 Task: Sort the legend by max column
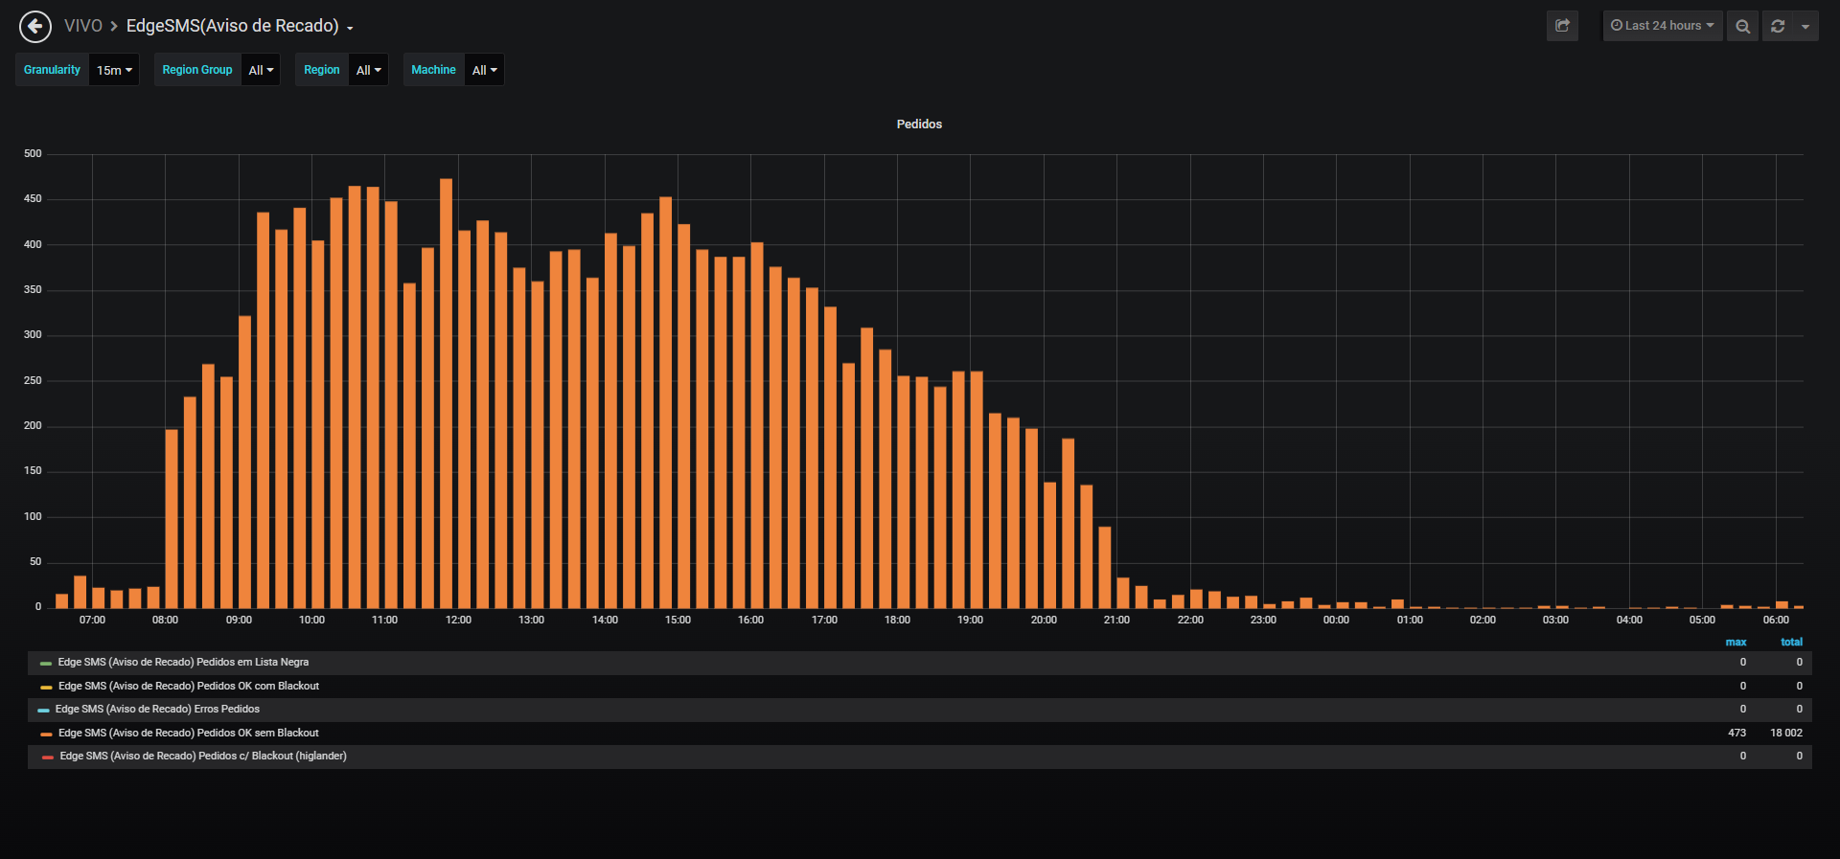click(x=1736, y=643)
